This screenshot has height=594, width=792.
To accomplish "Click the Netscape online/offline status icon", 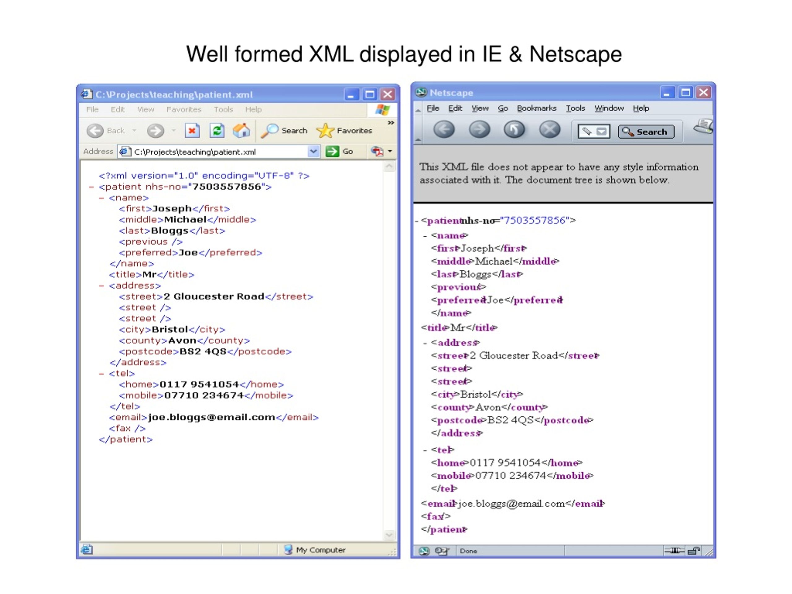I will pyautogui.click(x=674, y=551).
